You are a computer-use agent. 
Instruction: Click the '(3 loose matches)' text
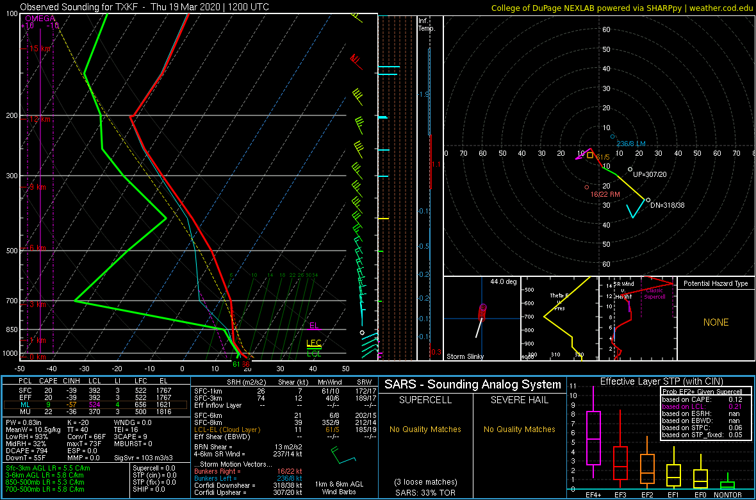[x=425, y=481]
